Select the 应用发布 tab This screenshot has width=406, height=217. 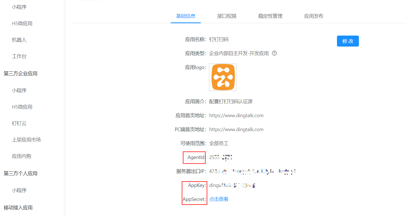[314, 16]
